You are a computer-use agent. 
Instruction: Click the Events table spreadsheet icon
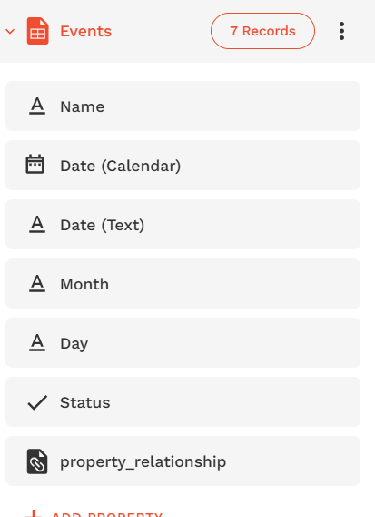coord(37,31)
